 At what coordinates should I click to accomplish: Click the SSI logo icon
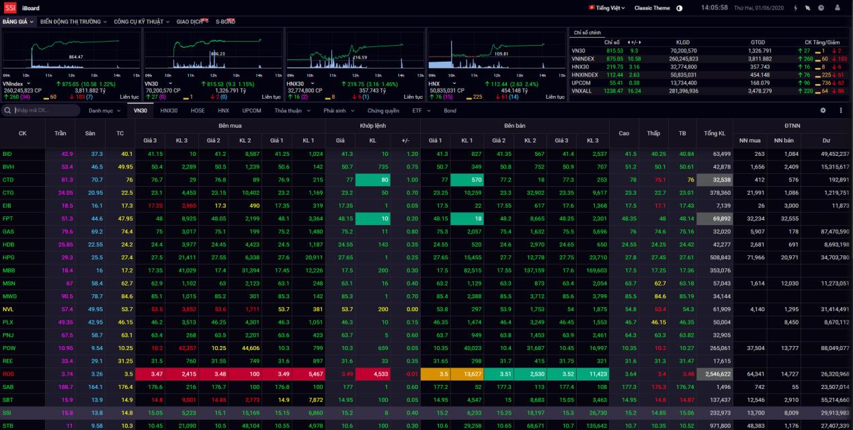click(x=10, y=8)
